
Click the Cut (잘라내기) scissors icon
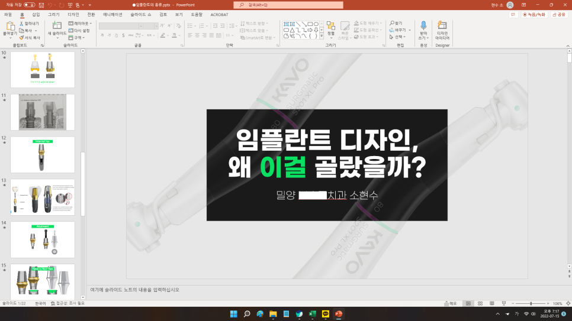point(21,24)
